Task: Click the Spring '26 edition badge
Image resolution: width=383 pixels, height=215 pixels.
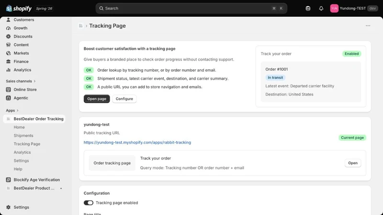Action: click(44, 9)
